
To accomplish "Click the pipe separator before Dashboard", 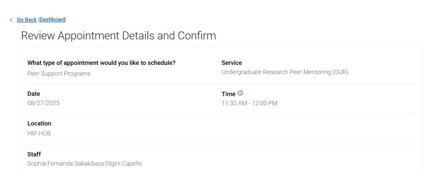I will click(39, 20).
